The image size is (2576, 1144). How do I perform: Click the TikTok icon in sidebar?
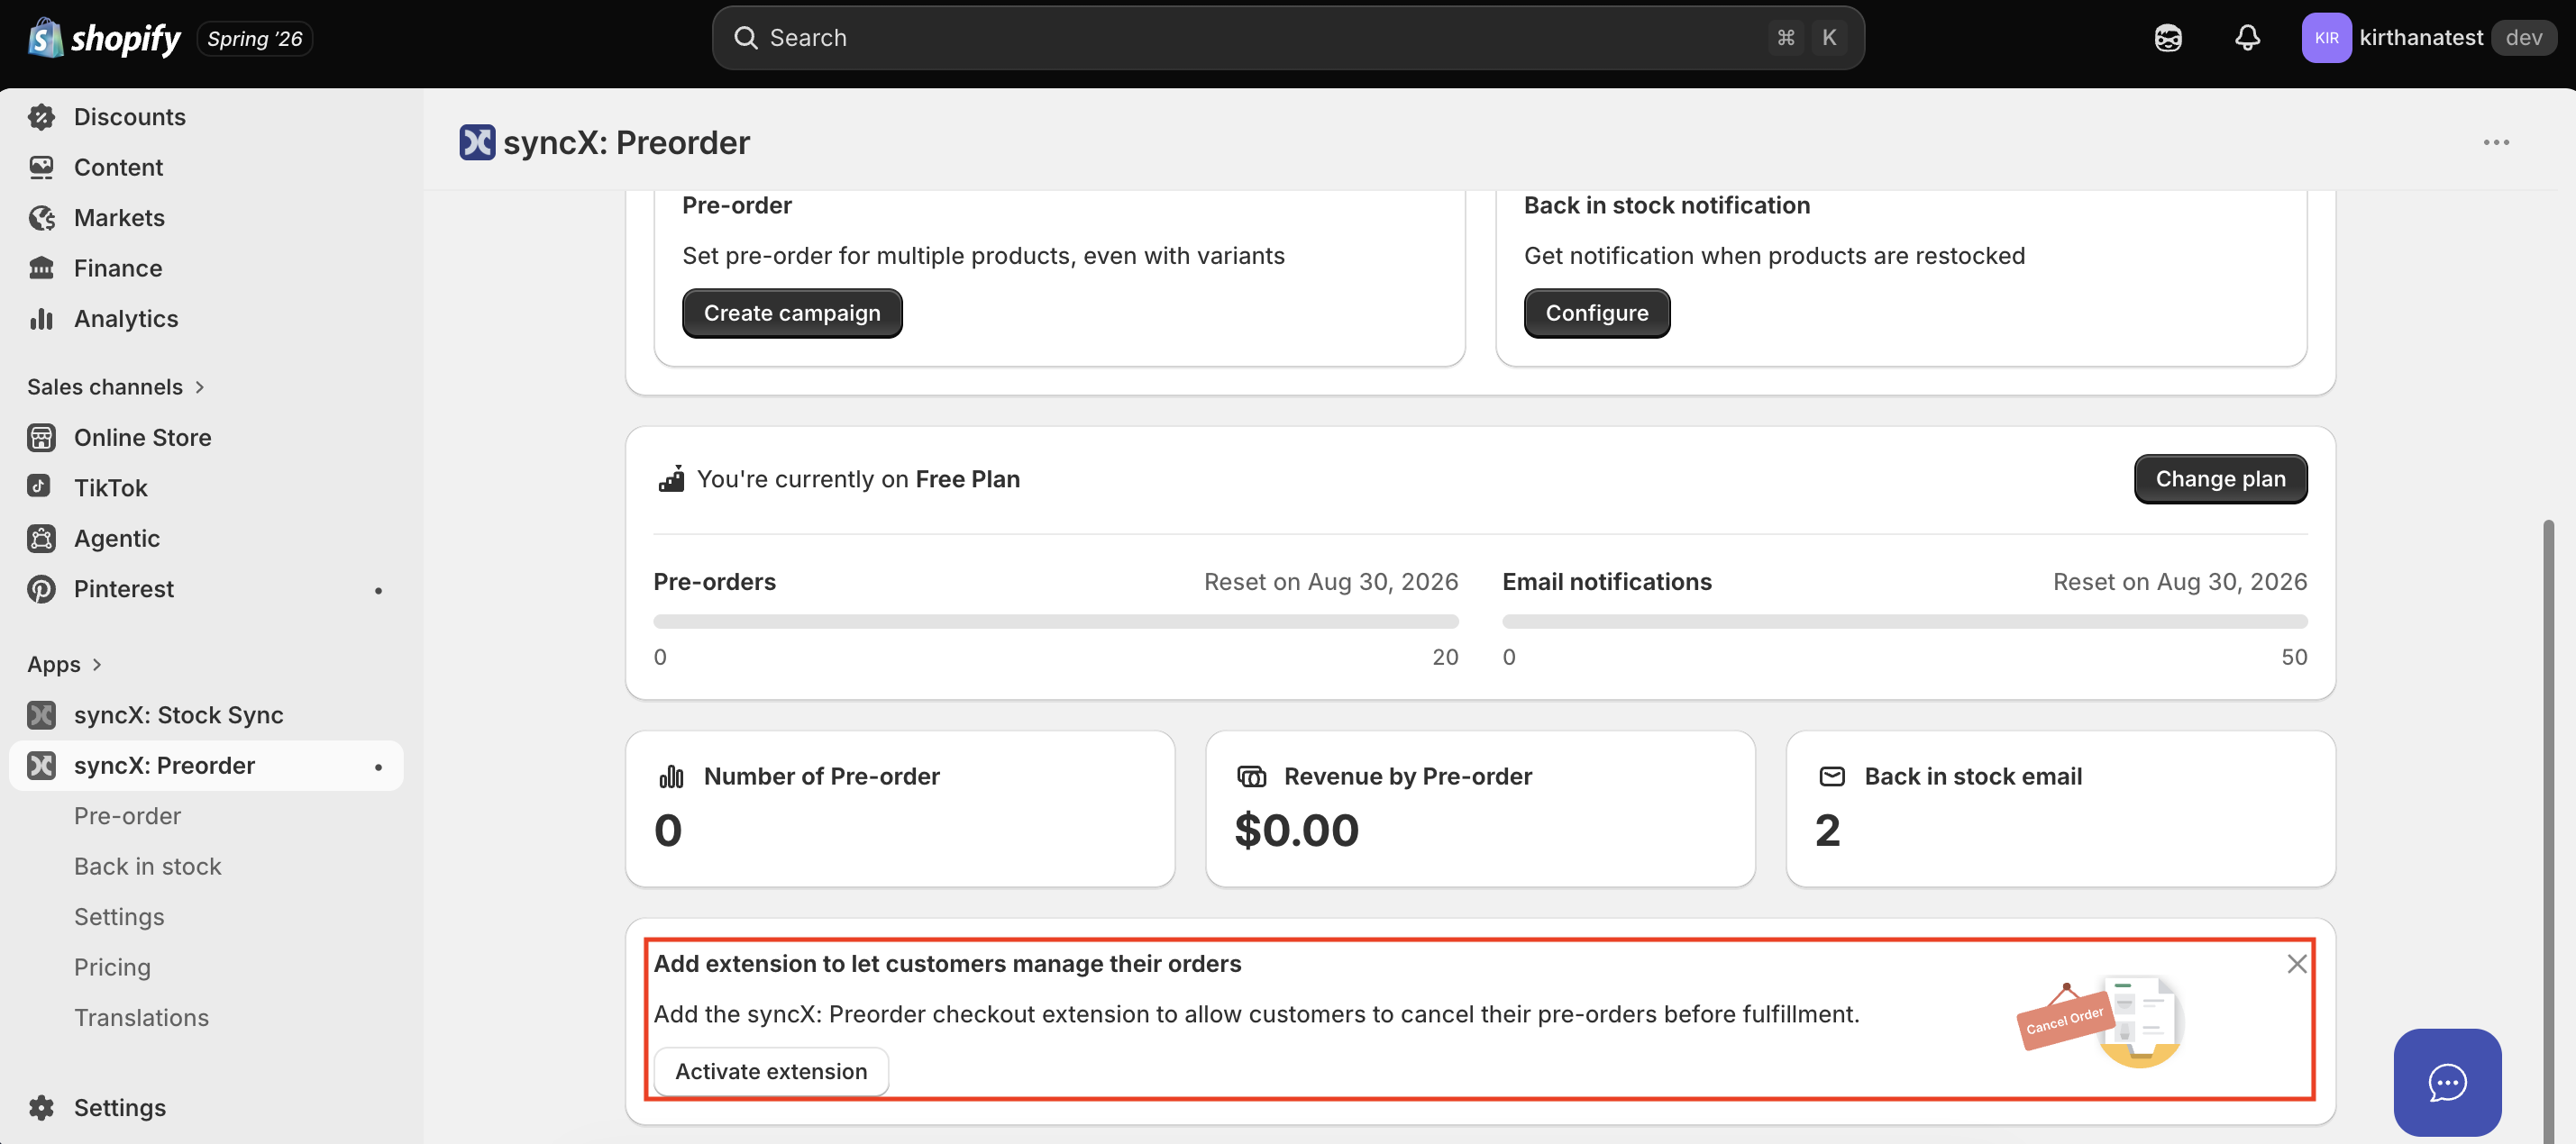41,487
